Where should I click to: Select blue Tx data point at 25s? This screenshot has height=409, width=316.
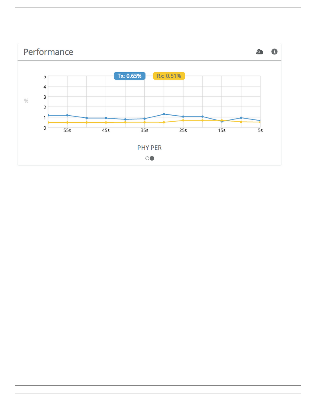coord(183,116)
